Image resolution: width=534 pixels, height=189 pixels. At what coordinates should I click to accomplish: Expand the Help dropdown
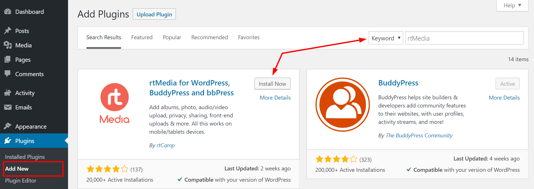coord(512,5)
